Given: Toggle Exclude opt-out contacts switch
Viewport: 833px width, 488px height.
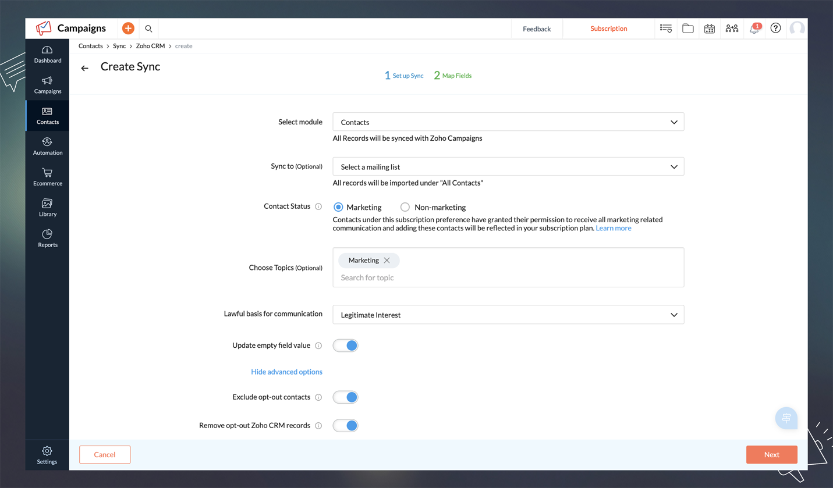Looking at the screenshot, I should (345, 397).
